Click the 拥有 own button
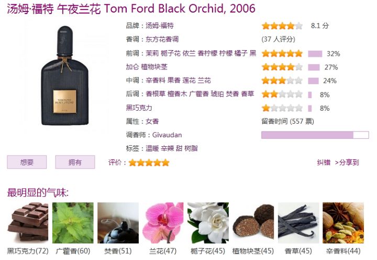This screenshot has height=260, width=377. coord(75,162)
